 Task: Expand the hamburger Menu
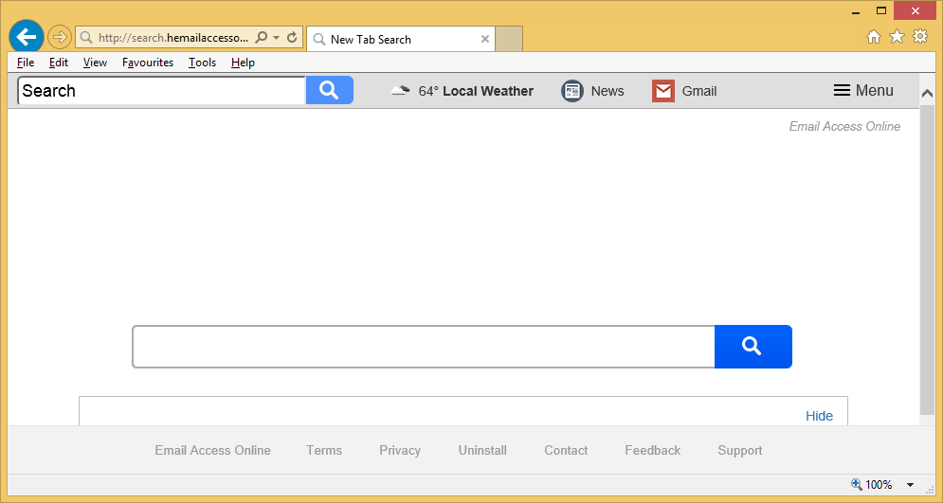coord(862,91)
